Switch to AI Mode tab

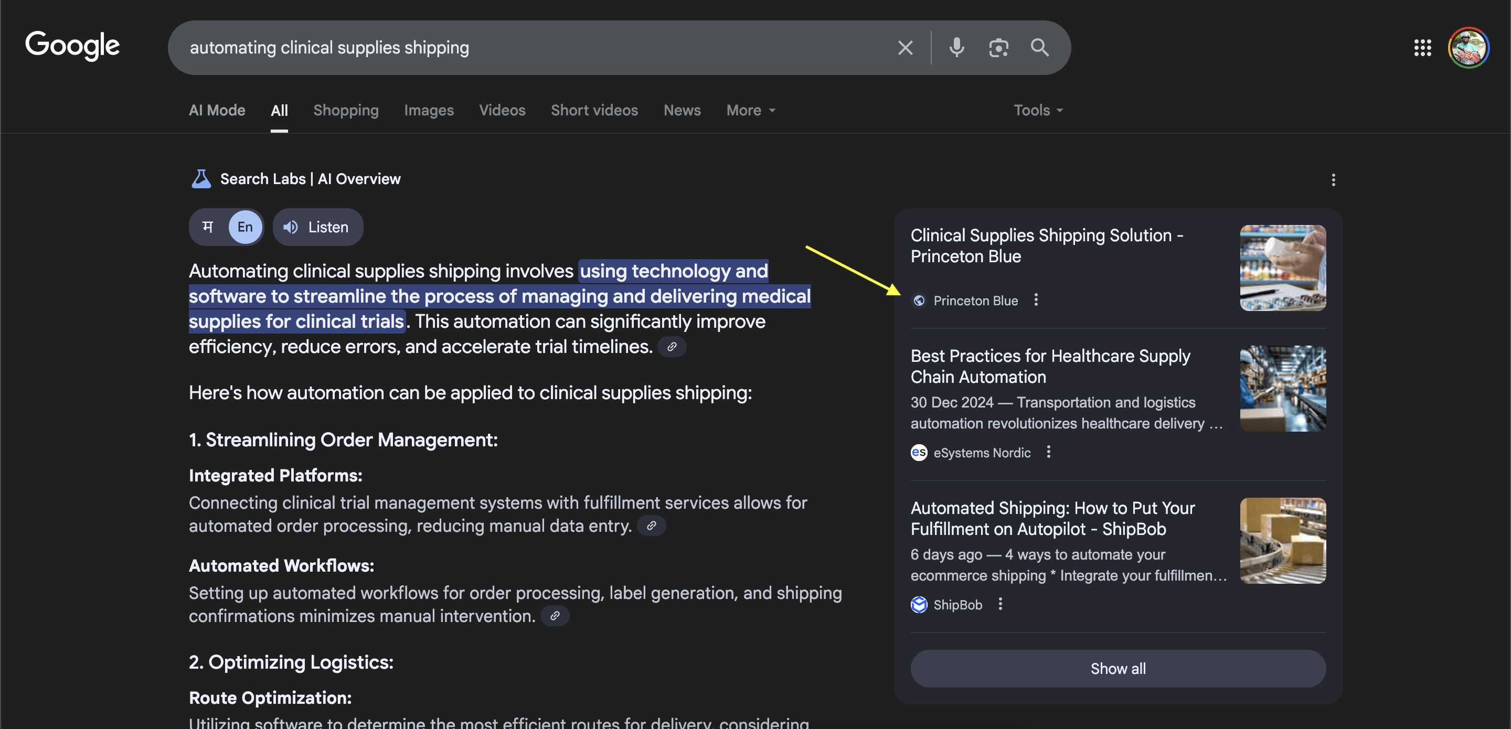pyautogui.click(x=217, y=110)
